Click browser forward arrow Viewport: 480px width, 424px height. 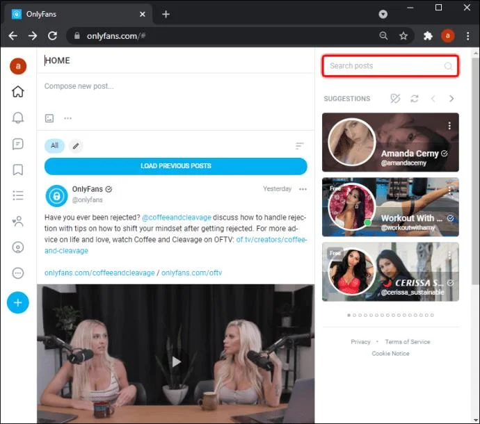[x=33, y=35]
